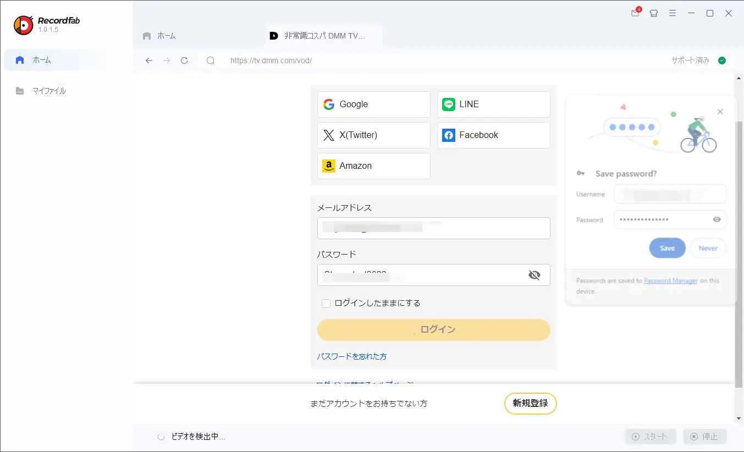
Task: Open the Password Manager link
Action: pyautogui.click(x=671, y=280)
